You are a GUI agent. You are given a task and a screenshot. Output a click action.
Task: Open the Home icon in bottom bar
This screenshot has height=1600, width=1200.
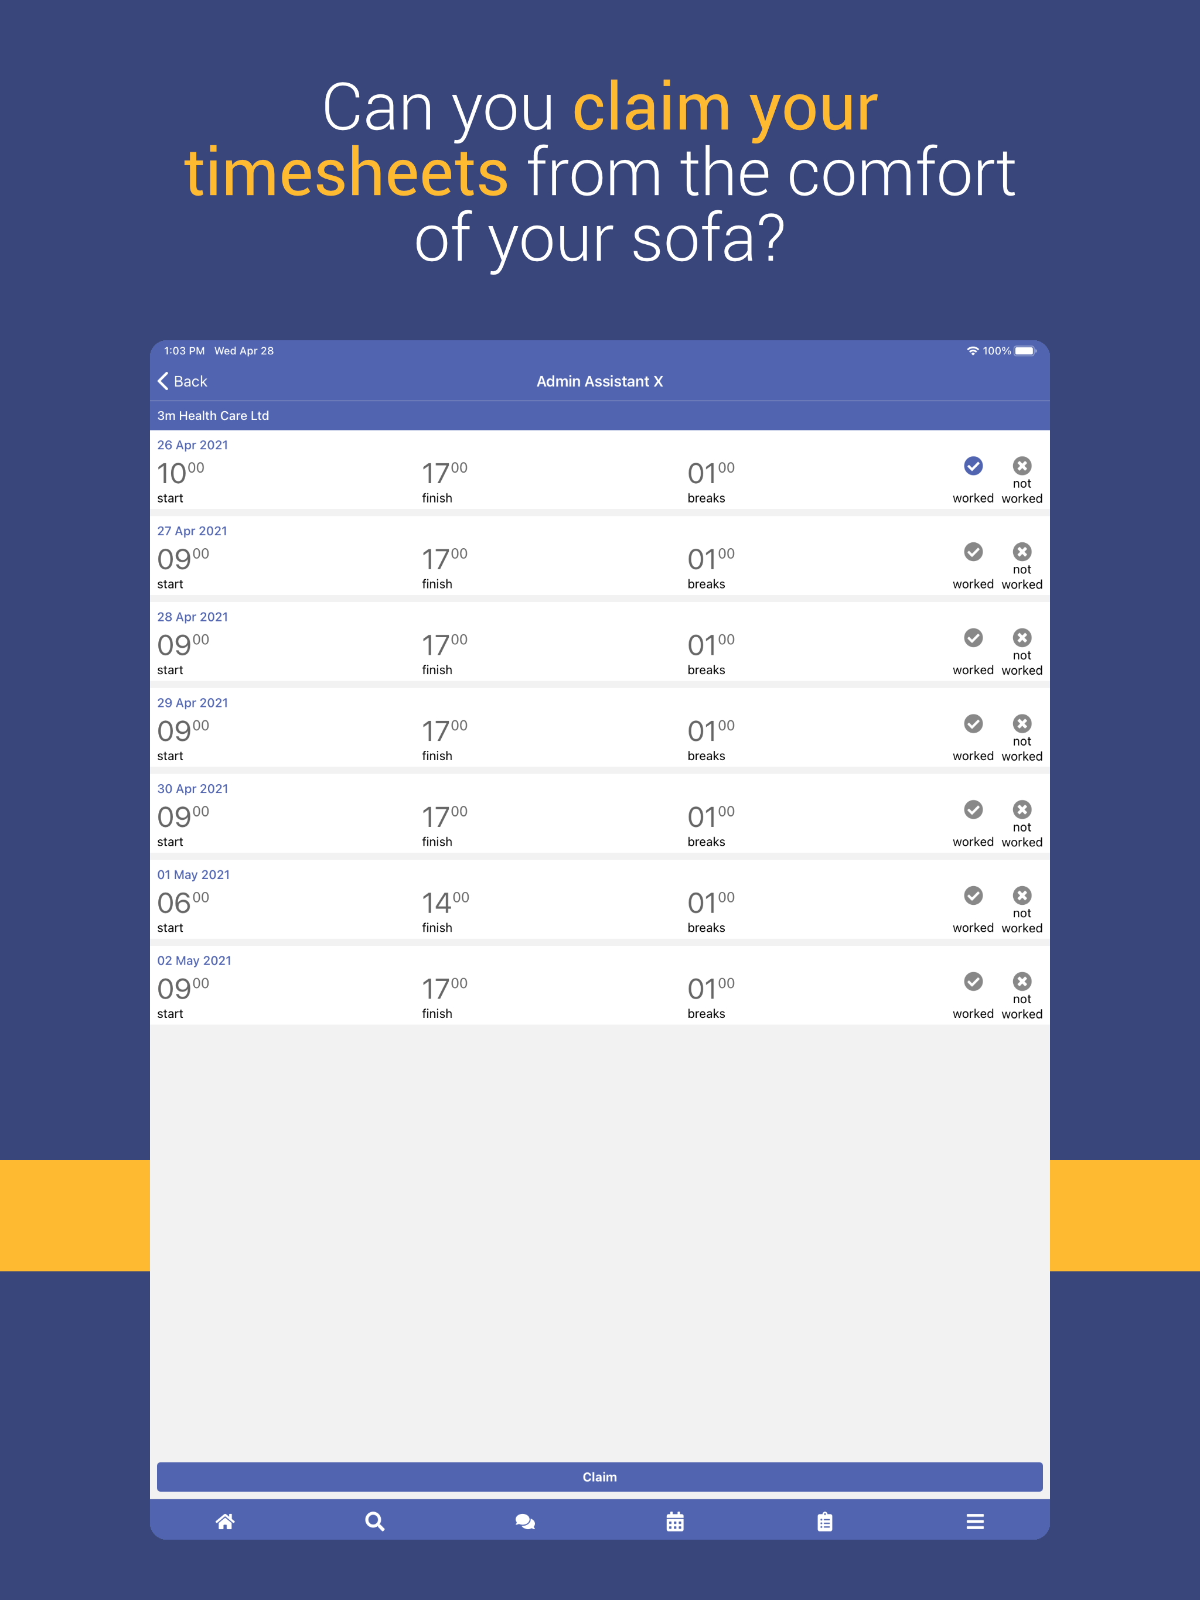225,1521
